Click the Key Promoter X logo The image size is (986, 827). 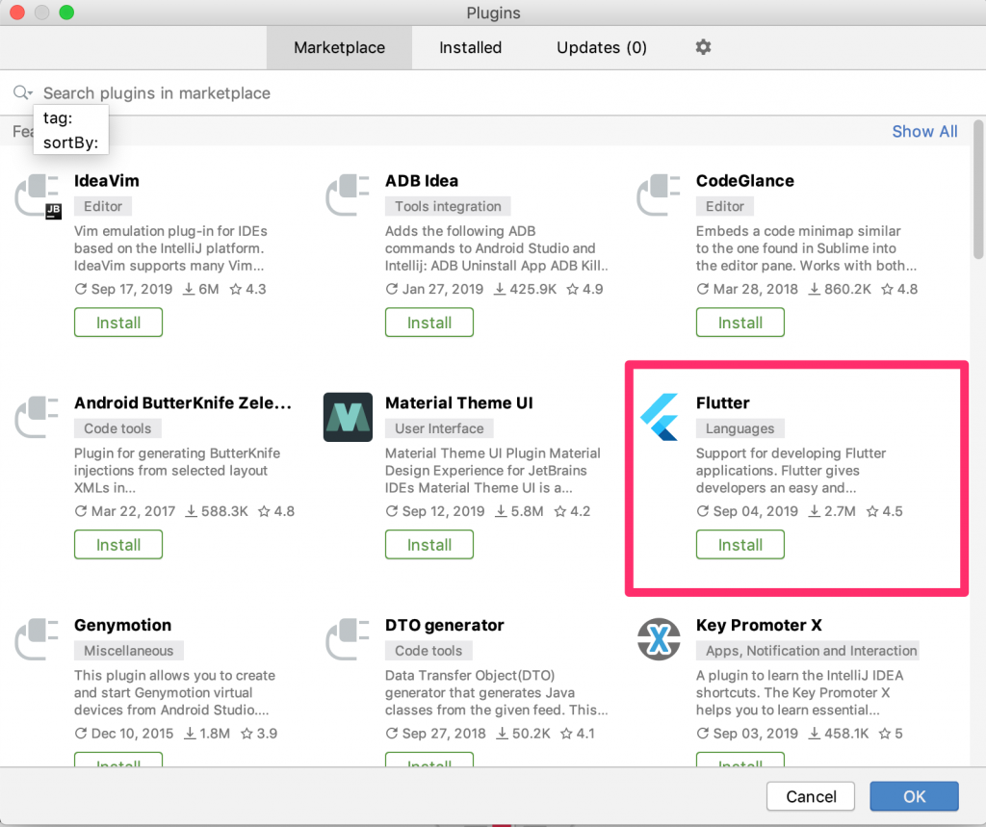659,639
